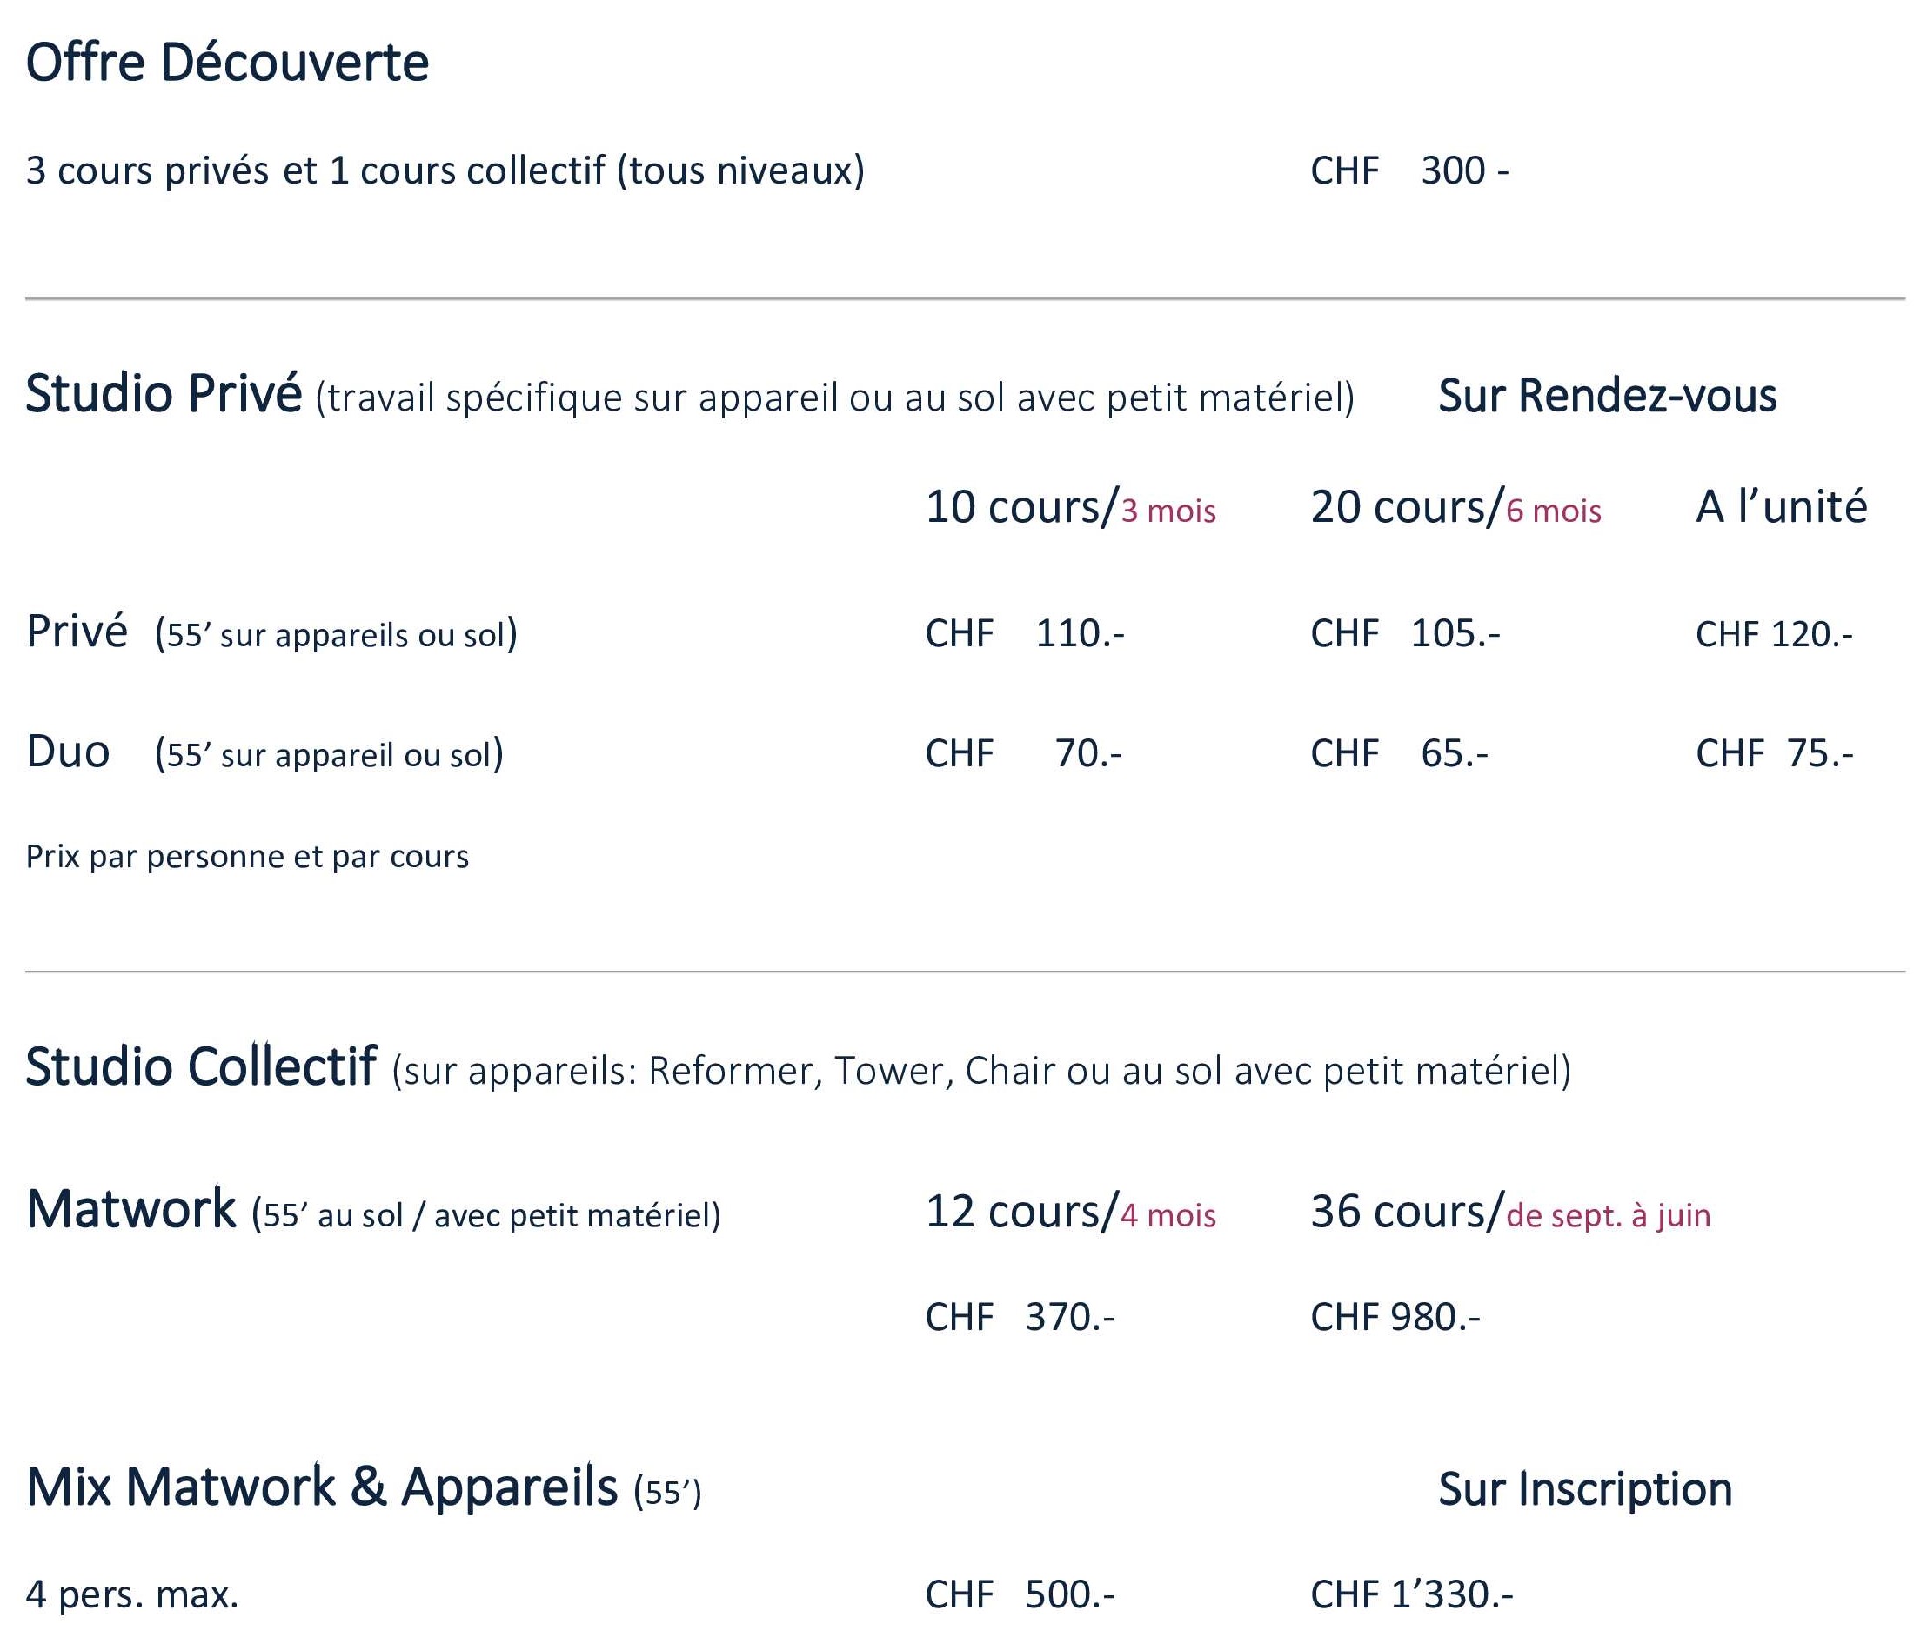
Task: Click the Duo CHF 75.- unit price
Action: [1774, 753]
